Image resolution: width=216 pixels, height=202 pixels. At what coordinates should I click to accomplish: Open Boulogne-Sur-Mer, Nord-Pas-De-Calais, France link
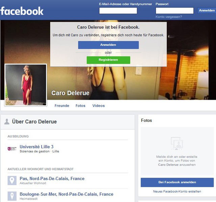click(66, 194)
